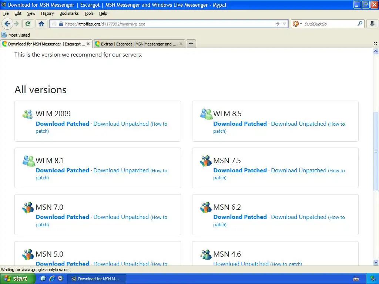The height and width of the screenshot is (284, 379).
Task: Click Show Desktop Quick Launch icon
Action: (x=43, y=278)
